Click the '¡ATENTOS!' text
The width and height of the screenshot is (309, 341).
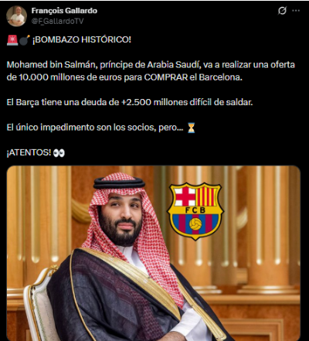[x=29, y=152]
